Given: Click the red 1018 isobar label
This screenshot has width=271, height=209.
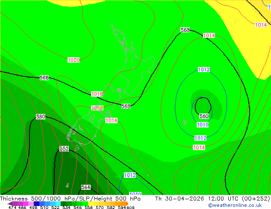Looking at the screenshot, I should (97, 94).
